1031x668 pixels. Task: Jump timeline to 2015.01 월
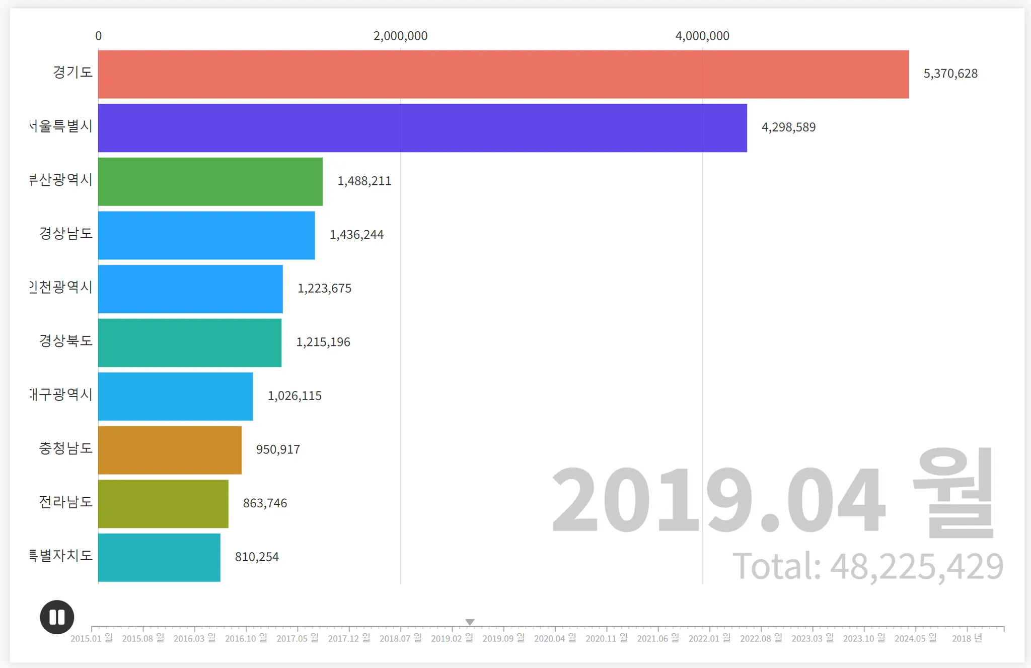[92, 638]
